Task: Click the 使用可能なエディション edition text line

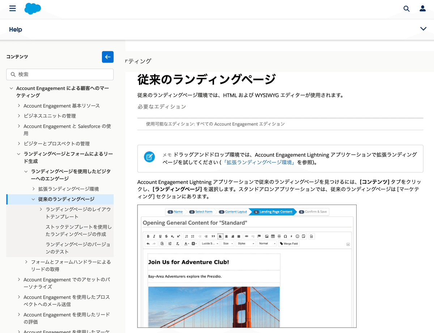Action: (215, 124)
